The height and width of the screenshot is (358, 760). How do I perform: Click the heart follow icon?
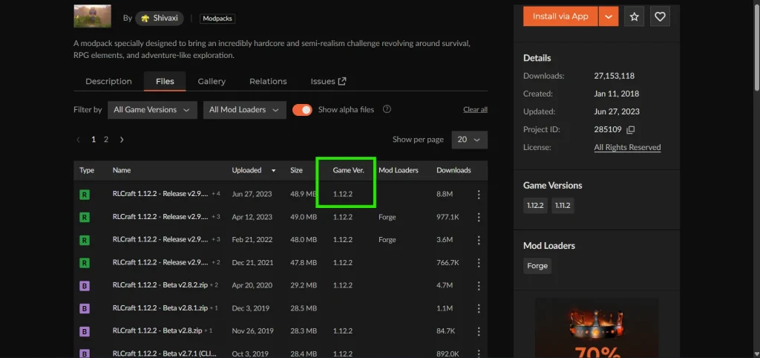point(660,16)
